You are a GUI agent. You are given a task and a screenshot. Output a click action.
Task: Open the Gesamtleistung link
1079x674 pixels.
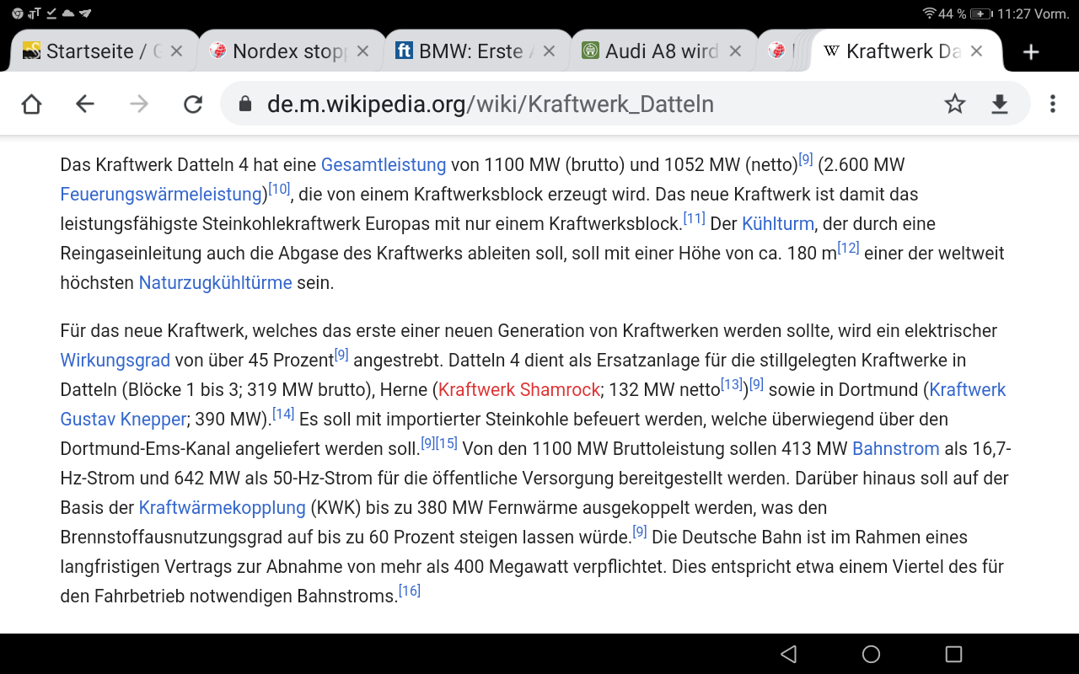[383, 164]
